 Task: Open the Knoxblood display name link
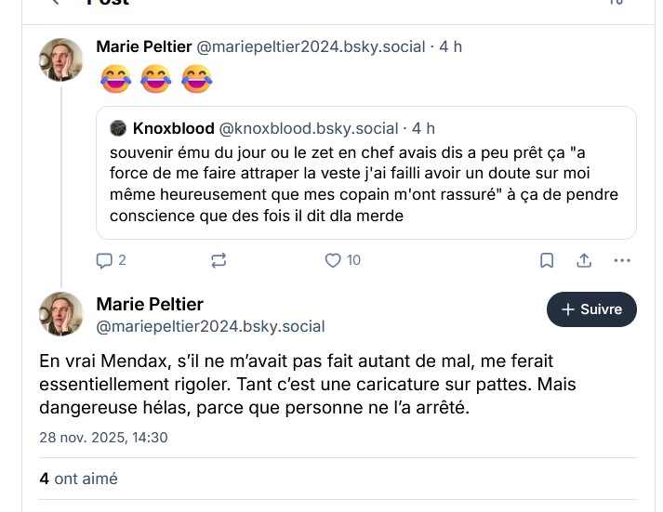coord(174,128)
